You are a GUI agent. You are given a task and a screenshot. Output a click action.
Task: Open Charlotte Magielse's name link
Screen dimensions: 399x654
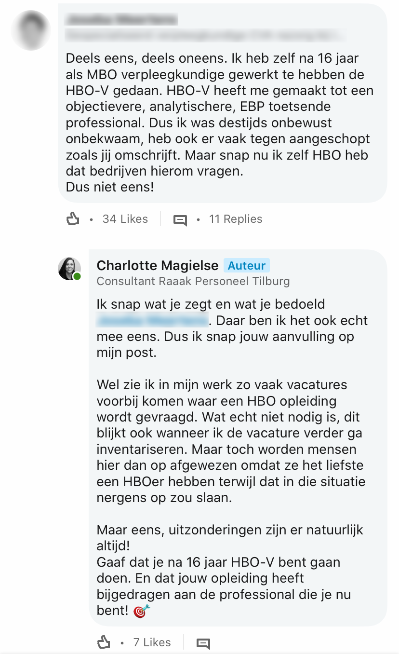pos(158,265)
